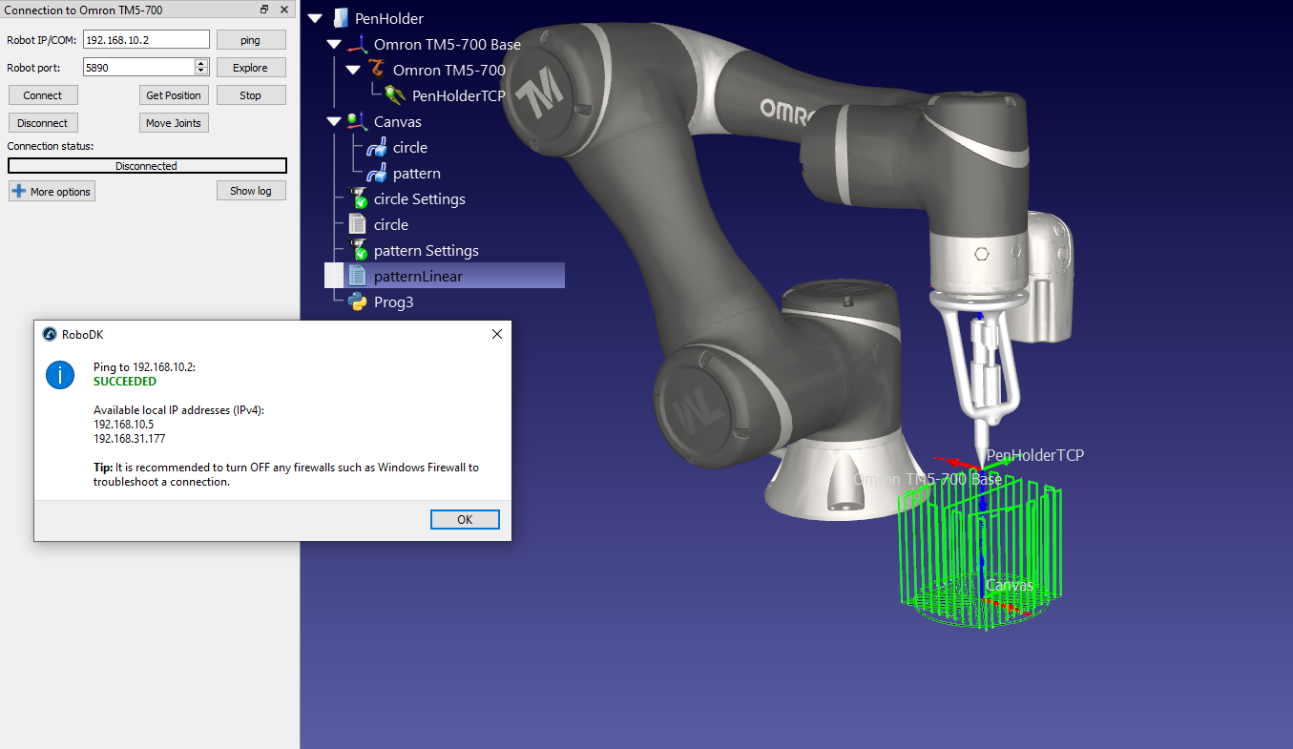Click the circle curve object icon

coord(377,148)
